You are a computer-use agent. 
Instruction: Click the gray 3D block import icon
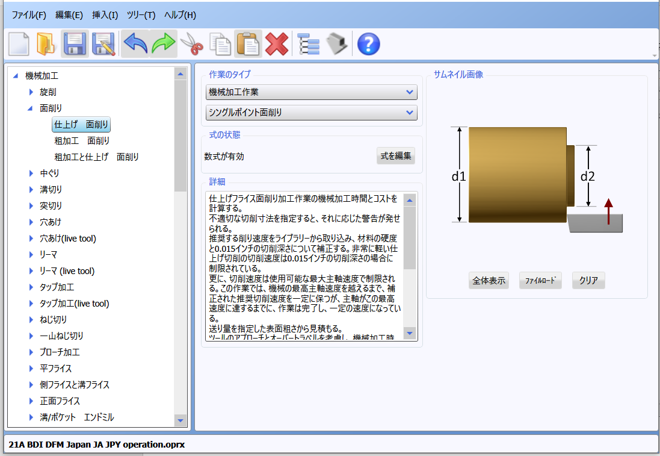point(337,44)
